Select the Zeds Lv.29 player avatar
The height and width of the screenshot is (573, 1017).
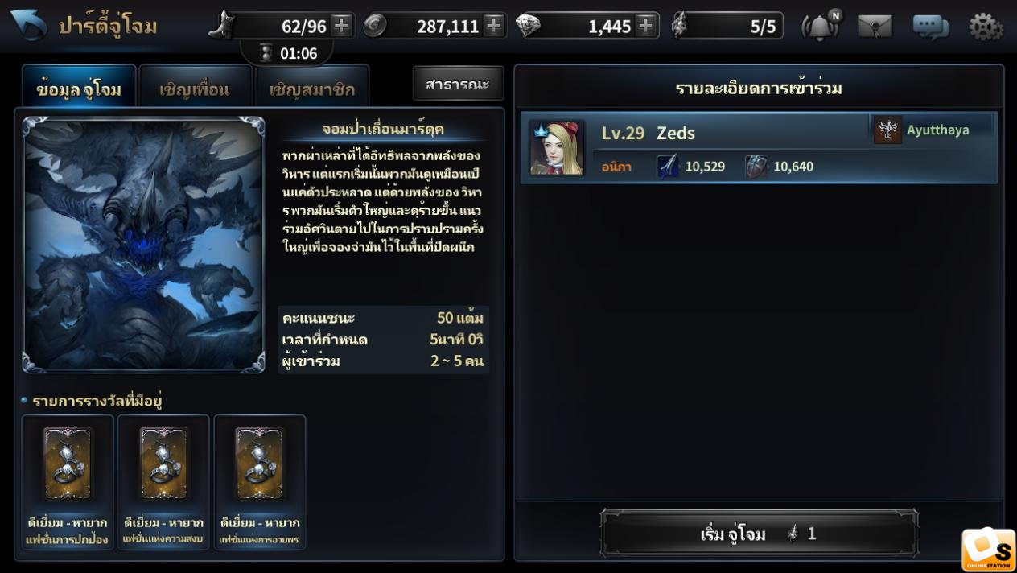tap(557, 148)
